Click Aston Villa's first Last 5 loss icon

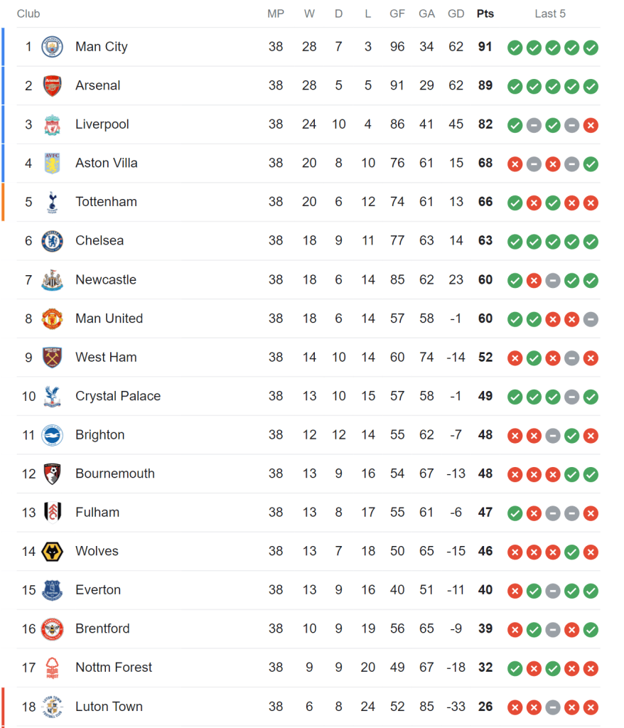coord(515,164)
